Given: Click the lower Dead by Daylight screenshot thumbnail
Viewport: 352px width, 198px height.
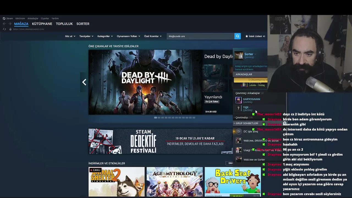Looking at the screenshot, I should 215,86.
